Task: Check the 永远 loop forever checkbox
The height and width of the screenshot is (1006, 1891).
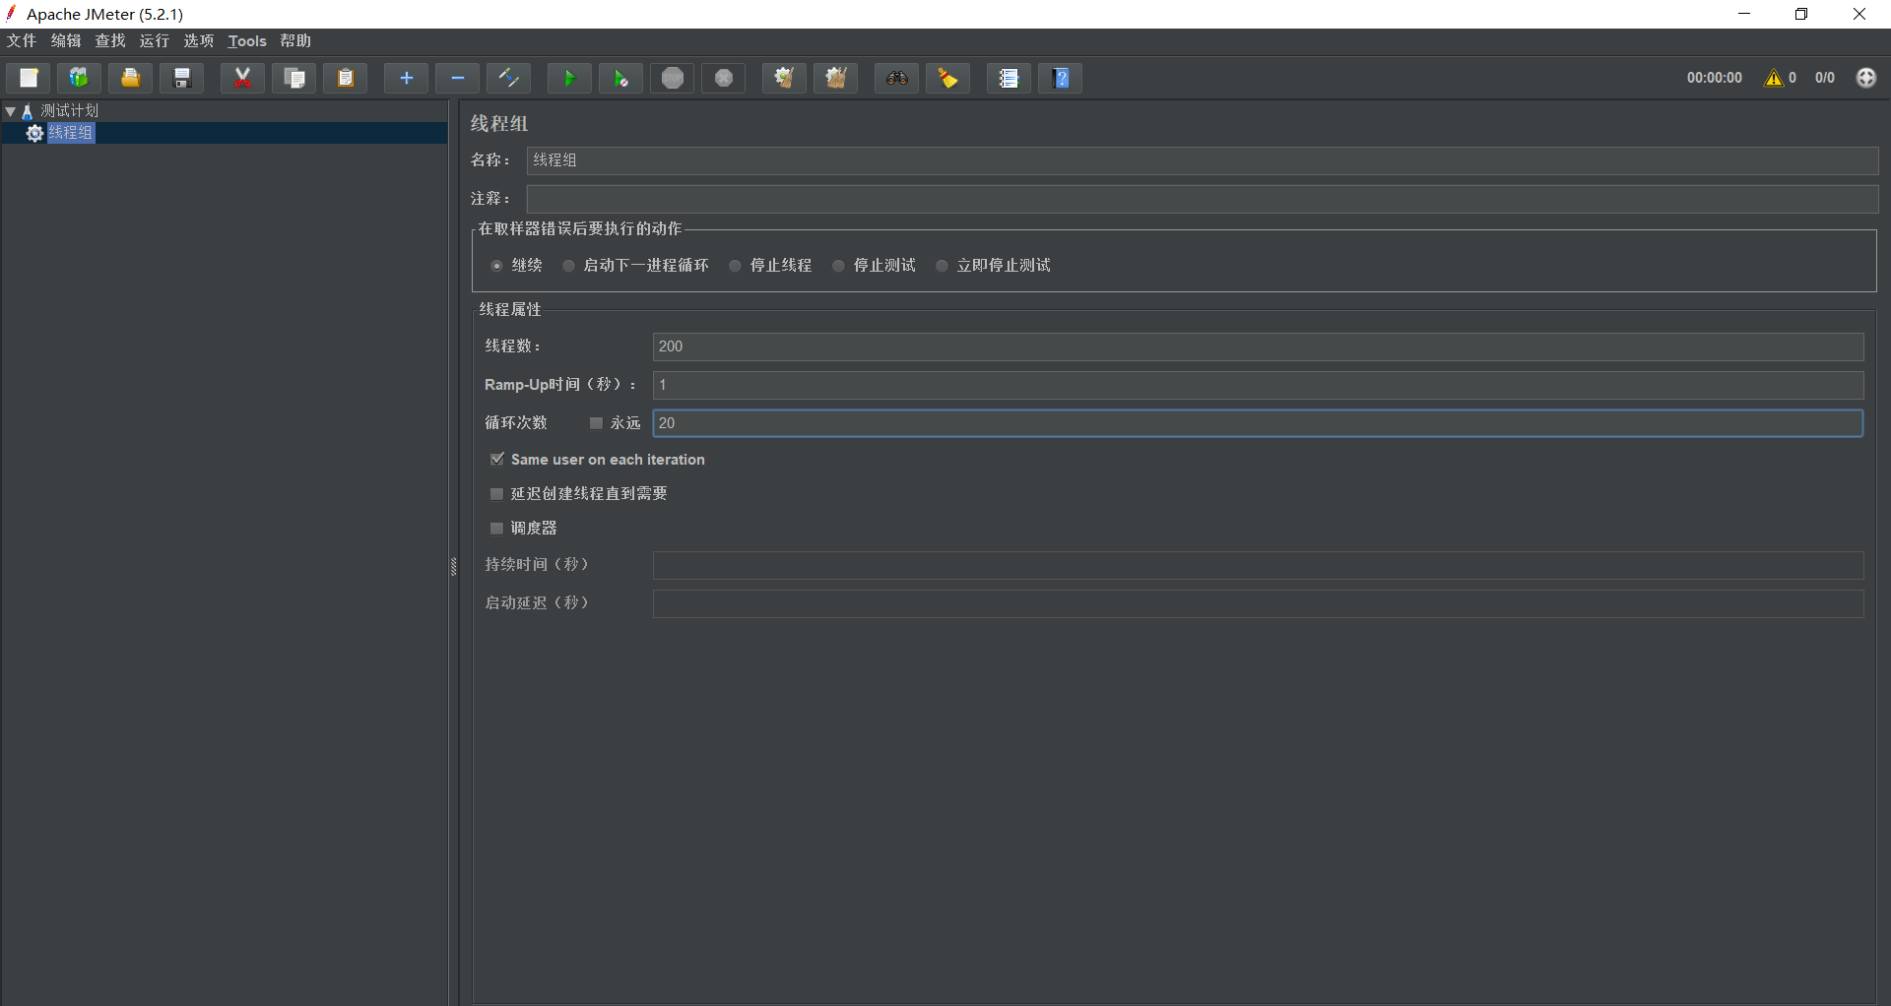Action: click(x=596, y=423)
